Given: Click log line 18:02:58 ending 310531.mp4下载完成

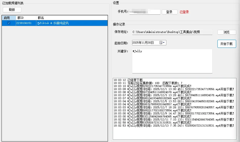Looking at the screenshot, I should [152, 123].
